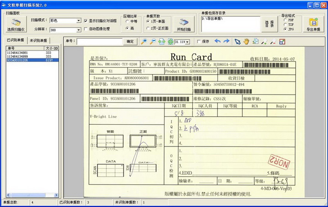328x207 pixels.
Task: Click the list's horizontal scrollbar thumb
Action: [x=28, y=195]
